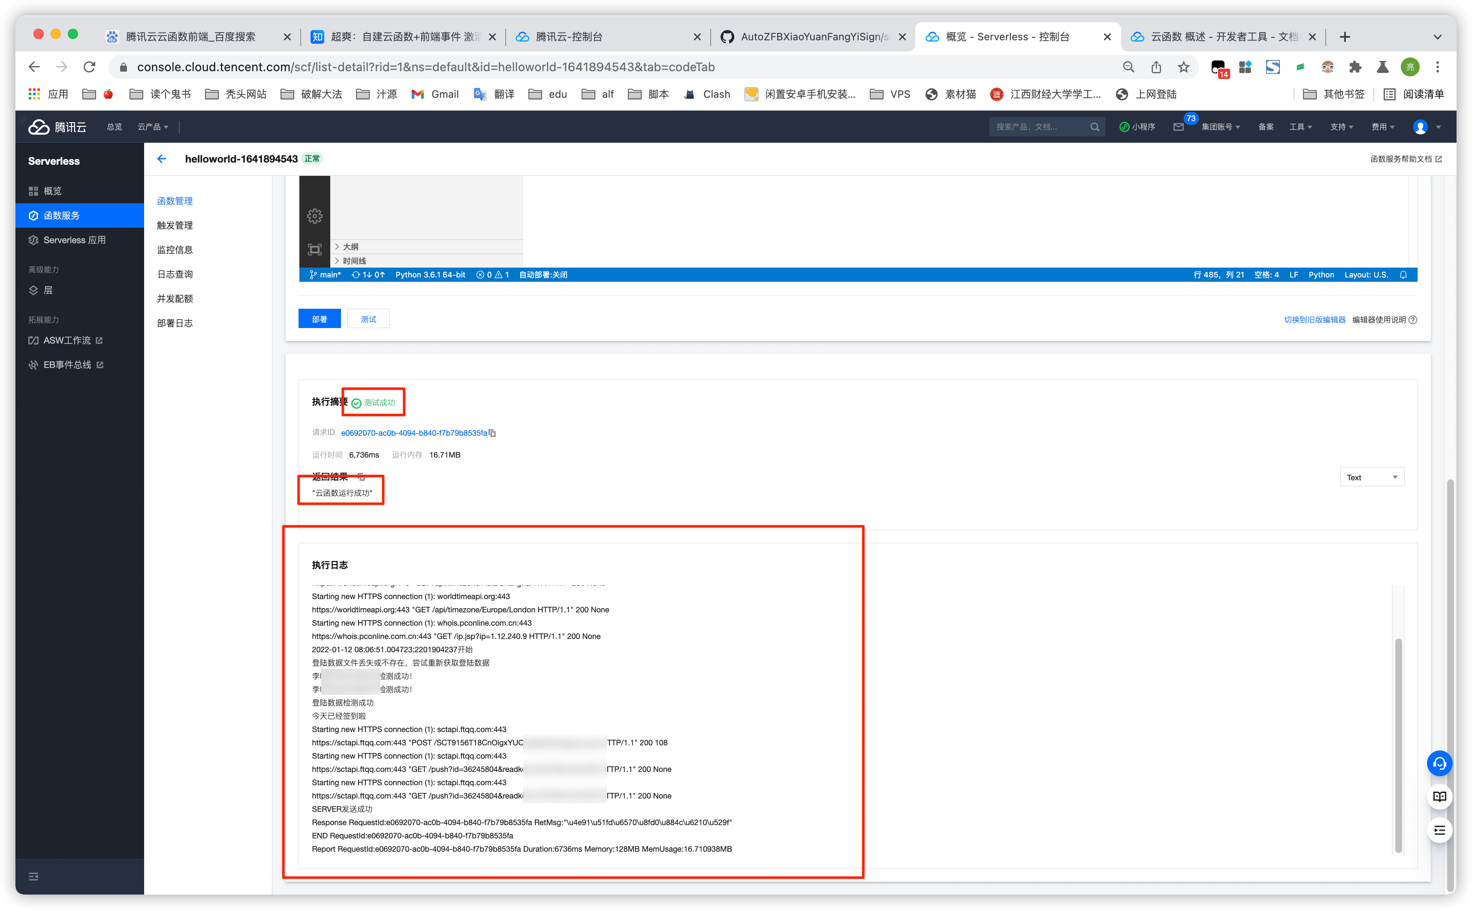Open 触发管理 in function menu

[175, 226]
